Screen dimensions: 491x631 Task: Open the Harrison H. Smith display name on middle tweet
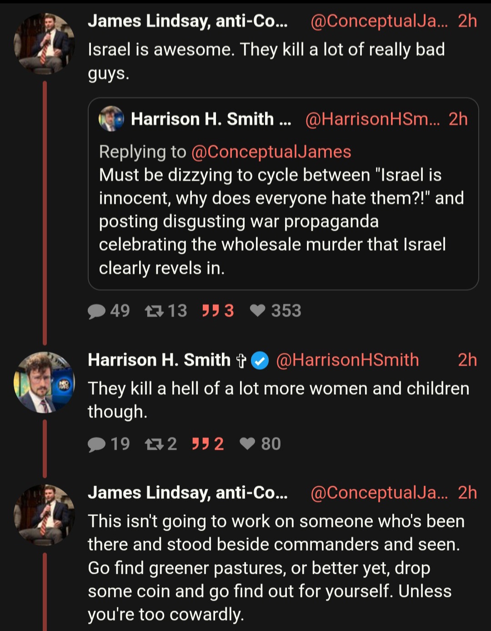[159, 360]
